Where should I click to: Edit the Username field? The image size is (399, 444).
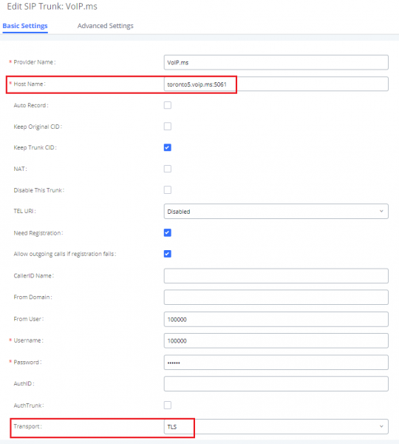[x=276, y=340]
